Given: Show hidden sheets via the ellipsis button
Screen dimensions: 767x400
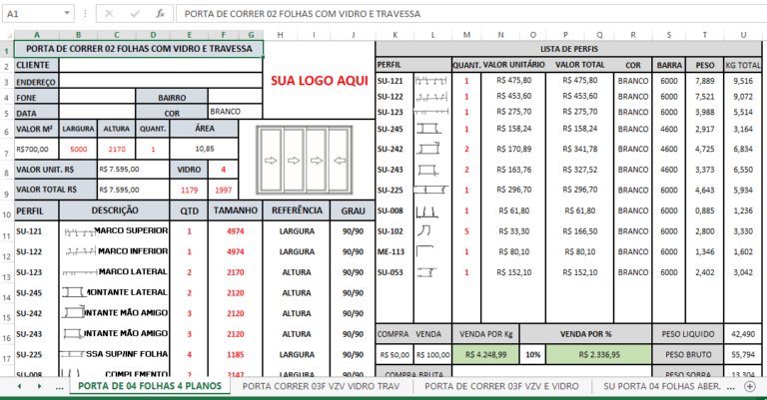Looking at the screenshot, I should [59, 386].
